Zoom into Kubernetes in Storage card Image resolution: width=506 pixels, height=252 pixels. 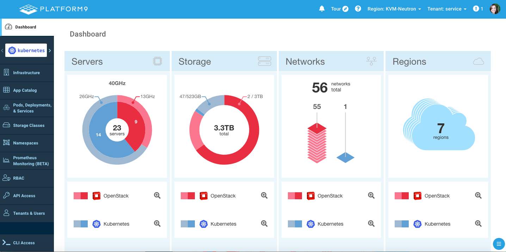(x=264, y=224)
